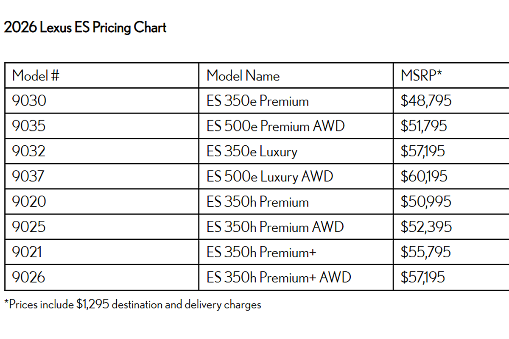Select model number 9030 cell

coord(29,101)
